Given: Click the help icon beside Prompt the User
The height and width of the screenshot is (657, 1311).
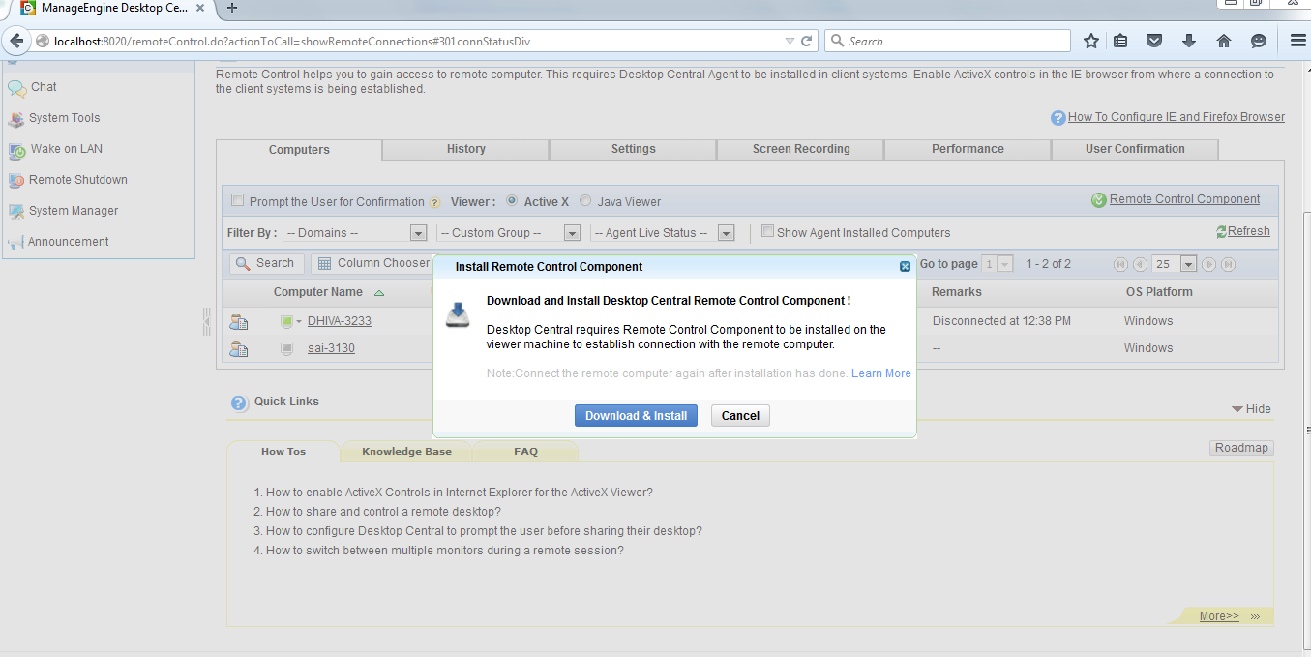Looking at the screenshot, I should tap(434, 203).
